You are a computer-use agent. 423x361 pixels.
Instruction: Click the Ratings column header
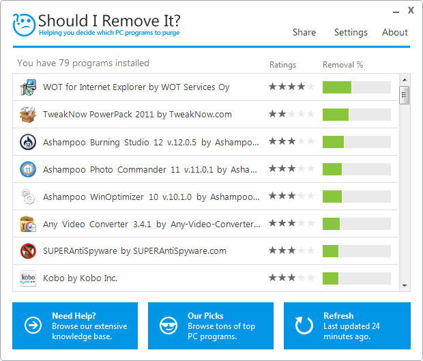coord(282,65)
